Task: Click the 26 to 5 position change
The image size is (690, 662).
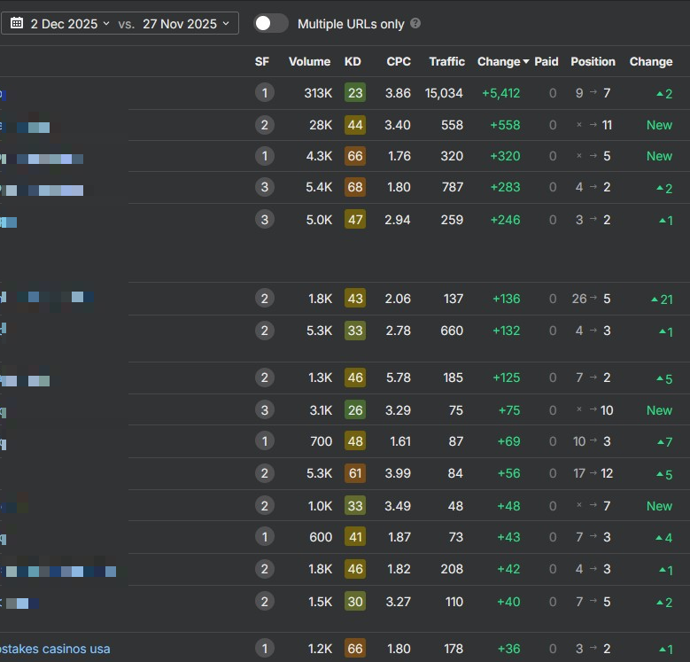Action: 591,299
